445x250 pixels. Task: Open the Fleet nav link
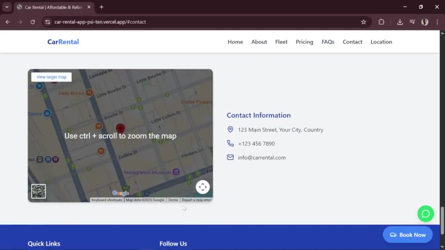coord(281,42)
